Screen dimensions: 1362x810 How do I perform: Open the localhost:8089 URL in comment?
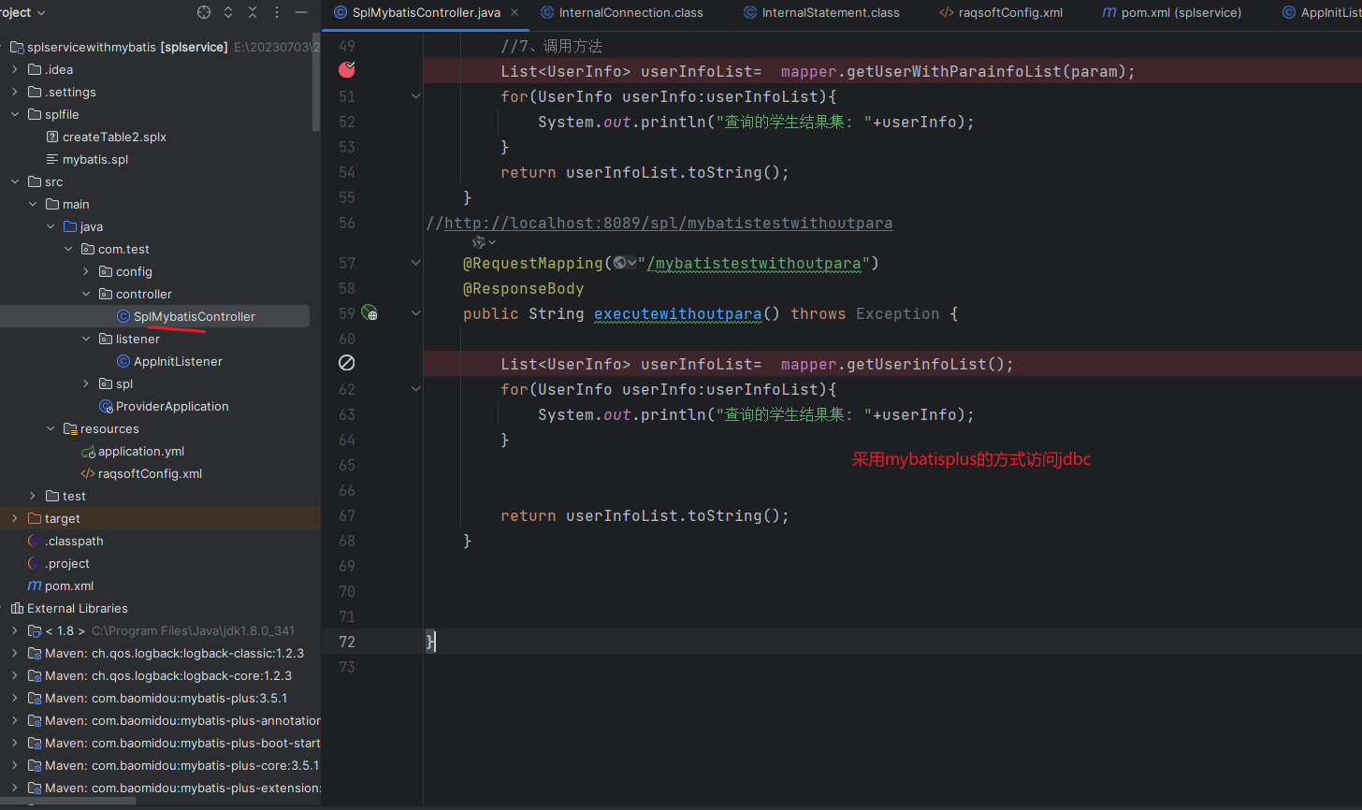(668, 223)
